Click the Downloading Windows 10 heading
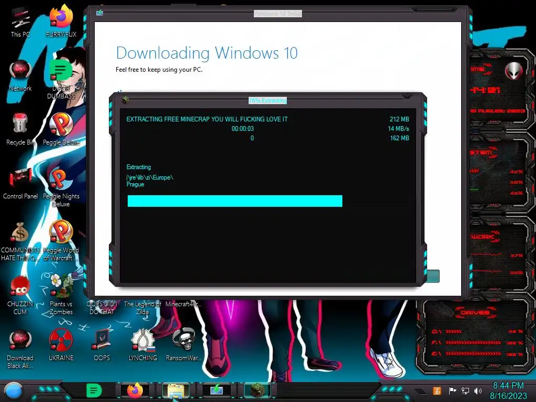 (x=207, y=53)
